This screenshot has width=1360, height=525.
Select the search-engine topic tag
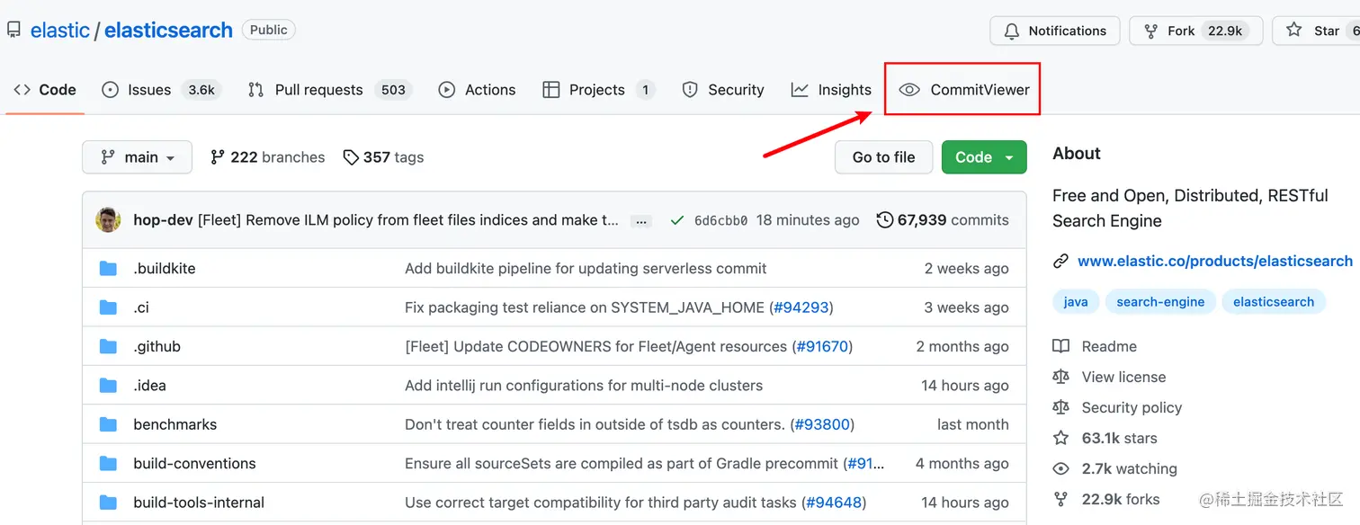pos(1160,302)
